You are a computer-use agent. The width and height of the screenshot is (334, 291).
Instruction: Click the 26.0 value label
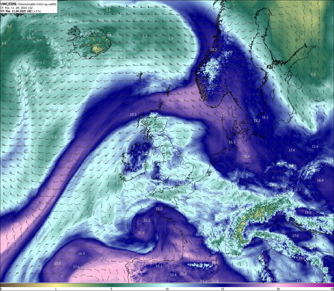pyautogui.click(x=215, y=262)
